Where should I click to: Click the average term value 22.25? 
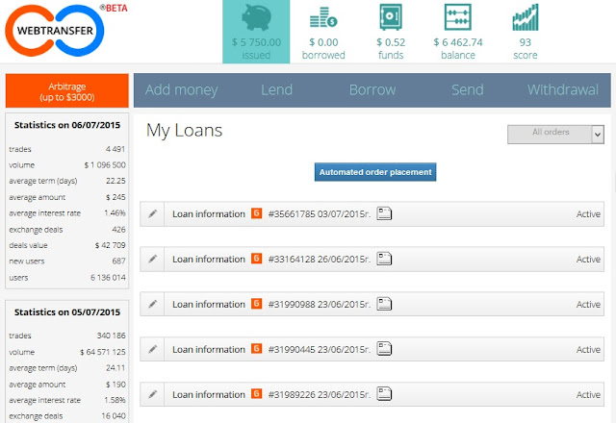(x=115, y=181)
